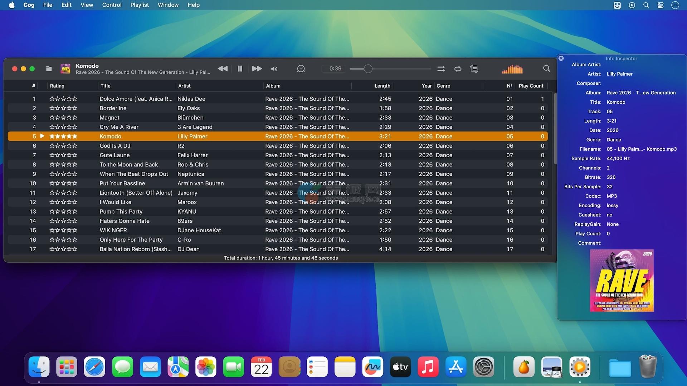
Task: Click the previous track button
Action: pos(223,69)
